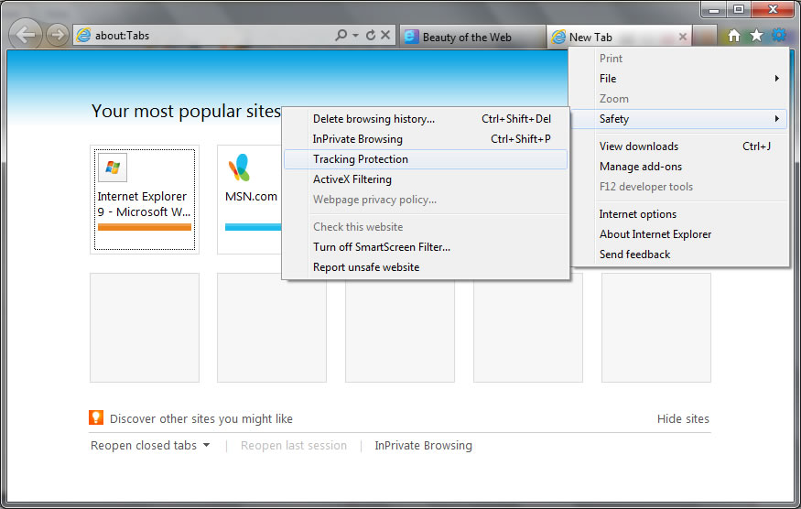Click Discover other sites you might like

201,419
